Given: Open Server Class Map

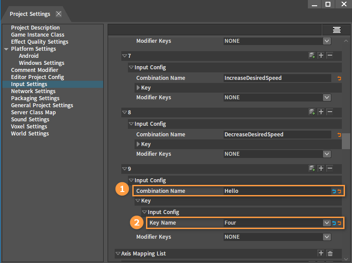Looking at the screenshot, I should (x=33, y=112).
